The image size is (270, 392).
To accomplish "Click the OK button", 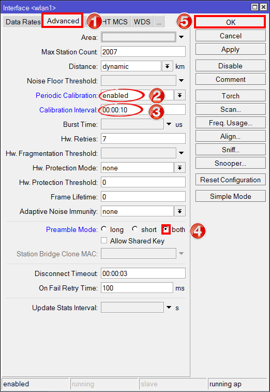I will click(x=229, y=22).
